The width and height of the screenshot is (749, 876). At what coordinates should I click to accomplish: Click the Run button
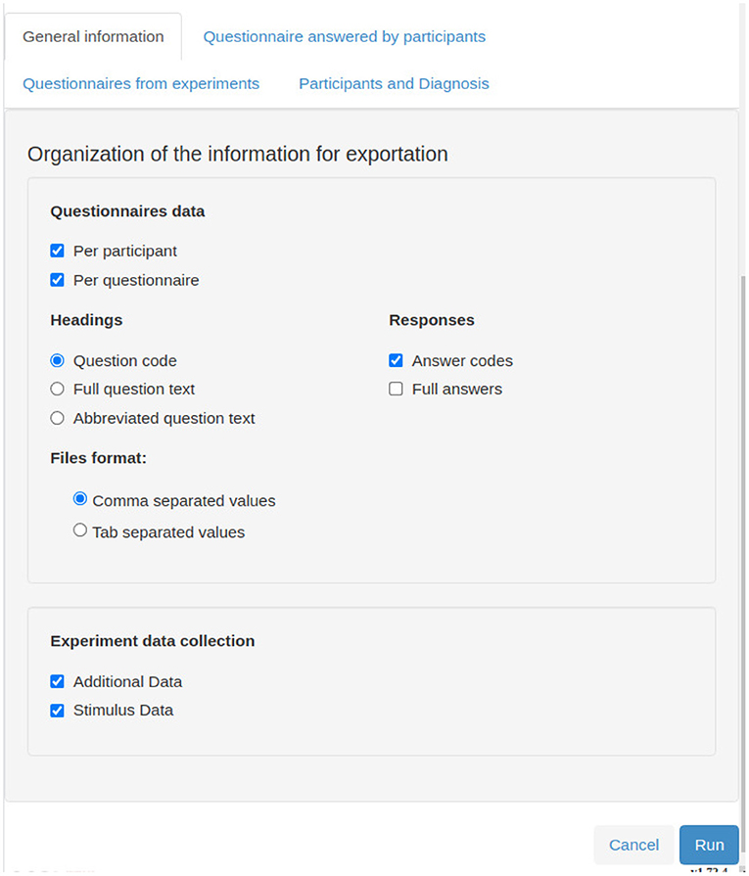(x=709, y=845)
